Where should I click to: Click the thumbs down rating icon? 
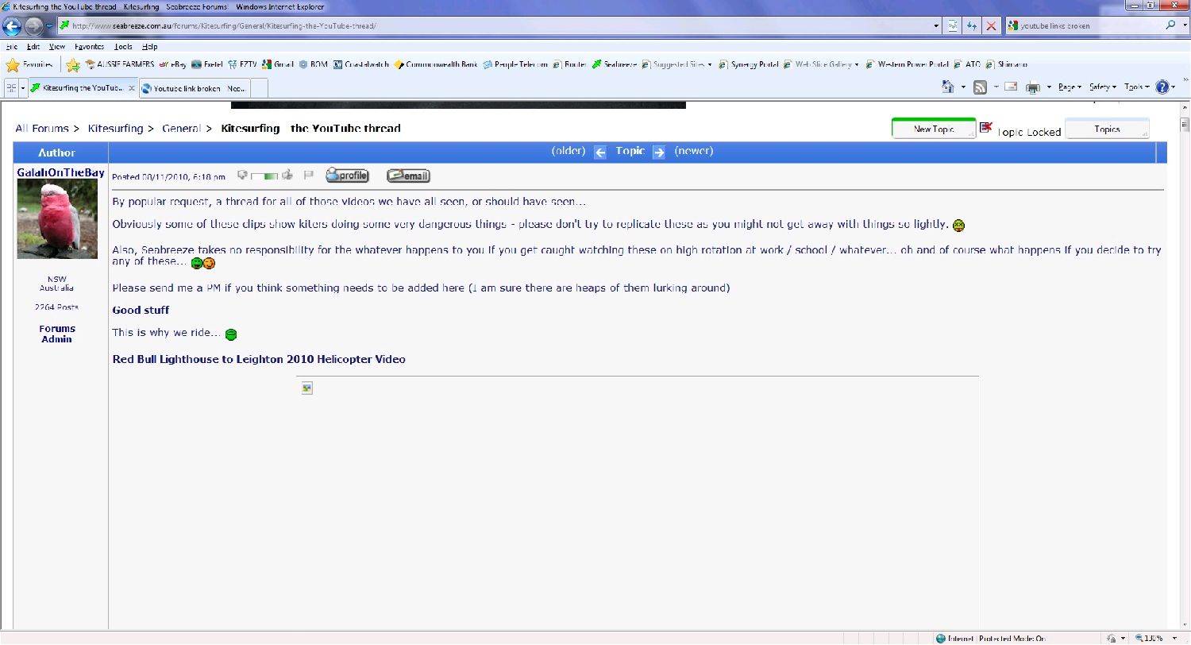coord(243,176)
